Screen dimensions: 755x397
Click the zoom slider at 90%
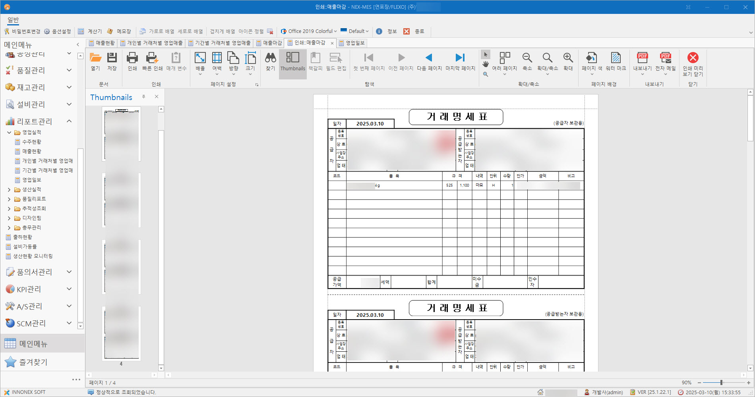721,383
